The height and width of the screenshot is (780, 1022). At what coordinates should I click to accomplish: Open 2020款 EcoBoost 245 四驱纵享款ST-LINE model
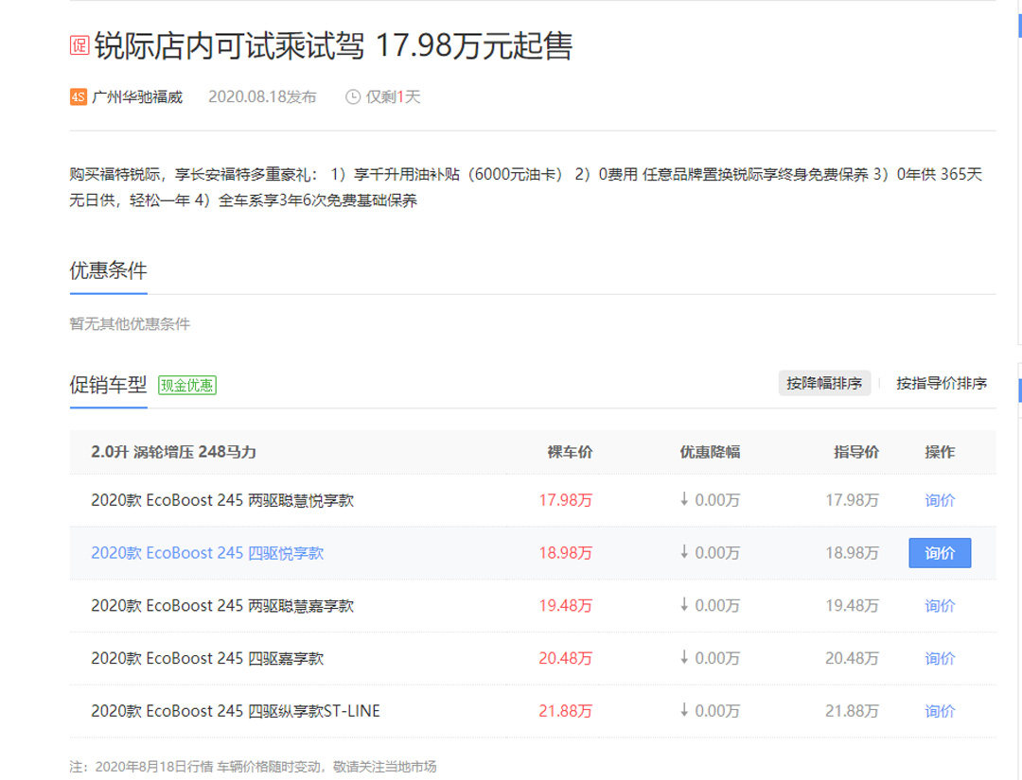(x=236, y=711)
